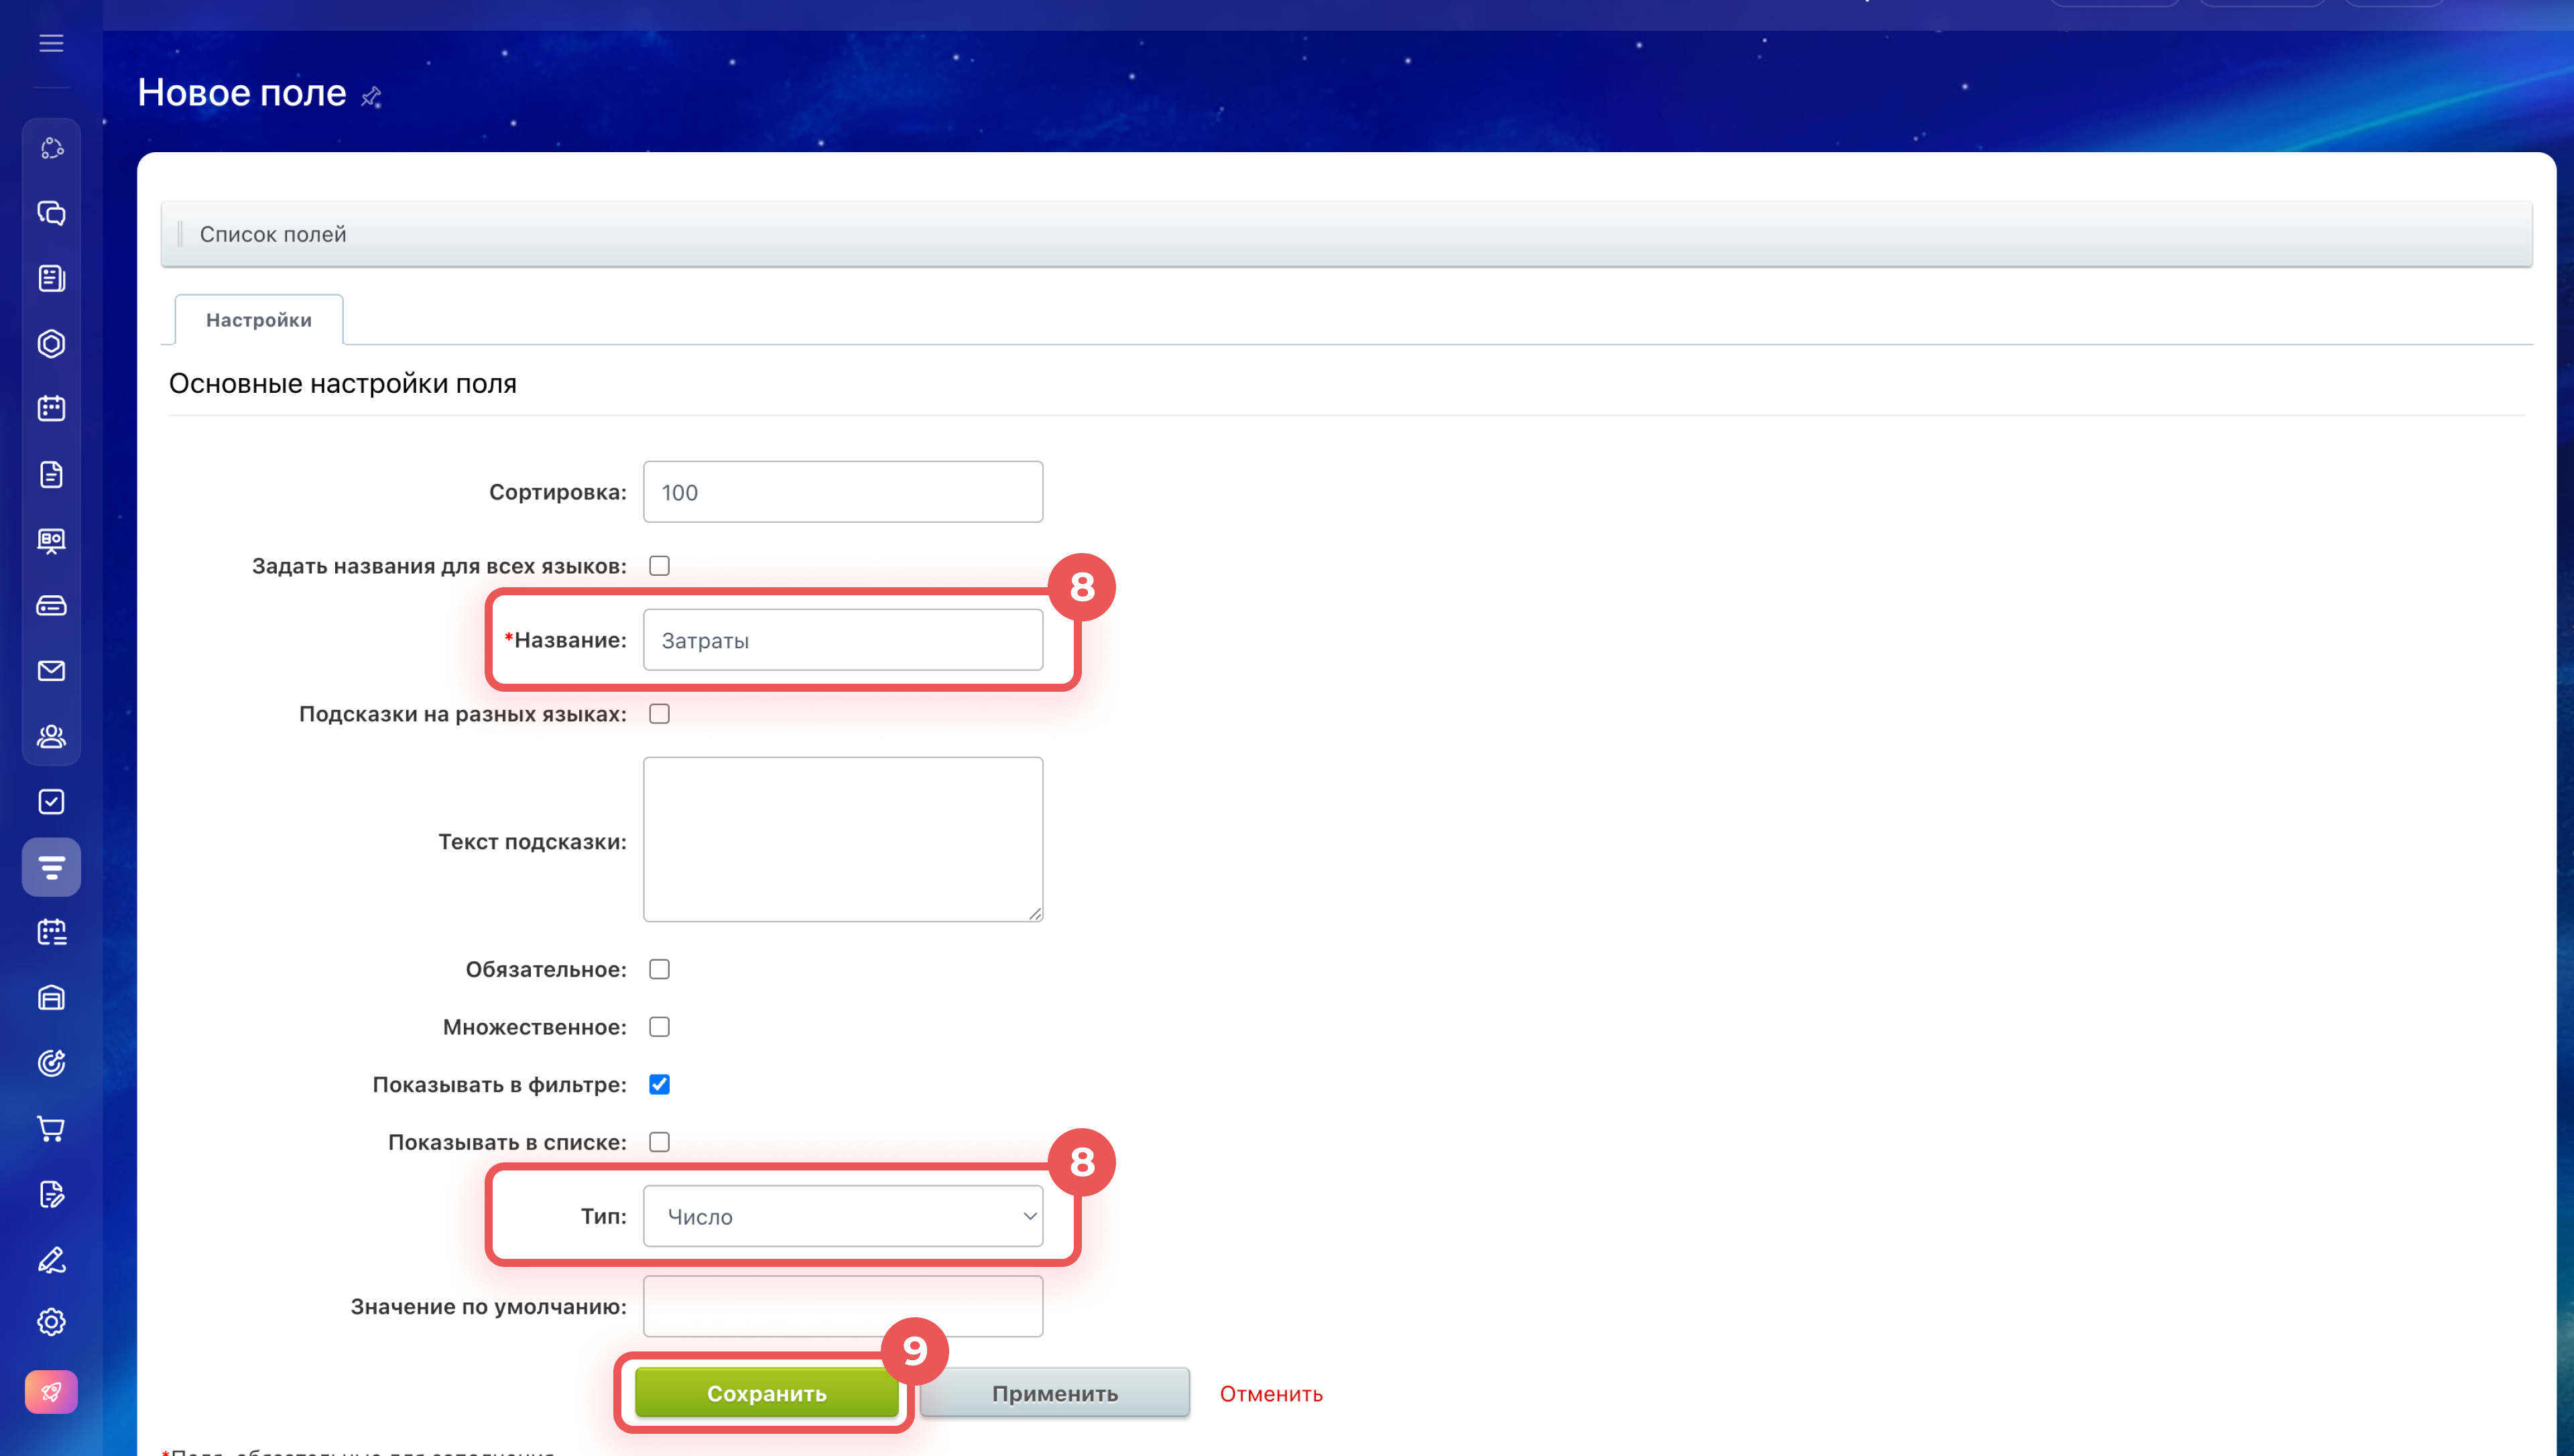Open the chat messenger icon in sidebar
2574x1456 pixels.
point(51,213)
